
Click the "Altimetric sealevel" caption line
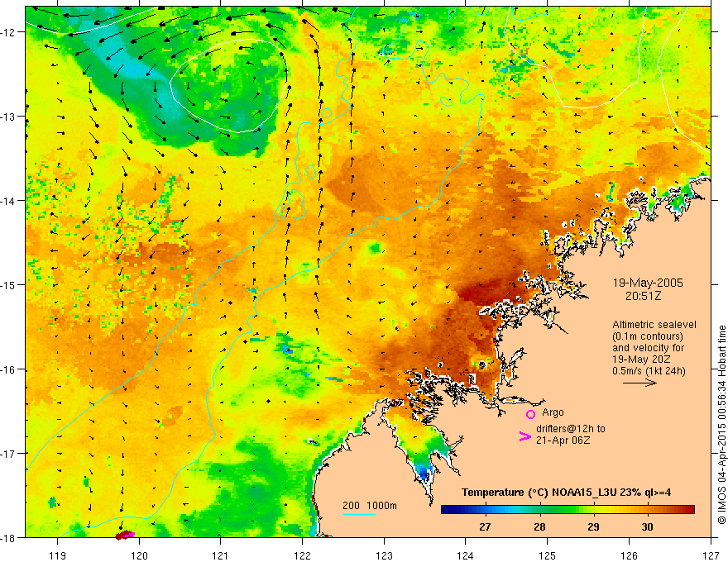click(654, 325)
